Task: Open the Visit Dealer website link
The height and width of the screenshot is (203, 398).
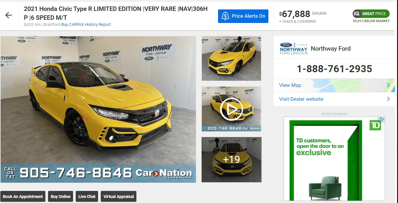Action: 301,99
